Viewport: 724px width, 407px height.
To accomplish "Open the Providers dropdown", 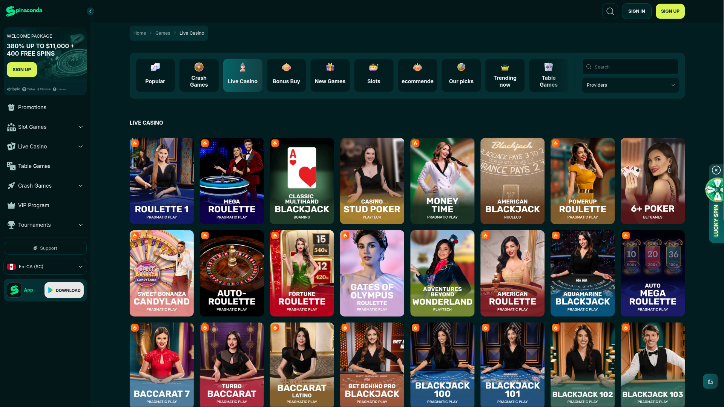I will coord(630,85).
